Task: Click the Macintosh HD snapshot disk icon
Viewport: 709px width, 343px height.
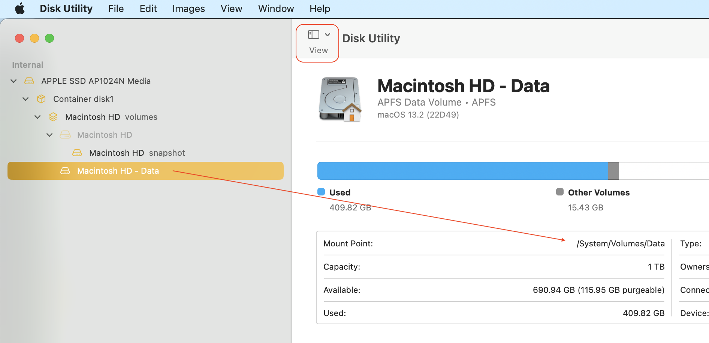Action: click(x=77, y=153)
